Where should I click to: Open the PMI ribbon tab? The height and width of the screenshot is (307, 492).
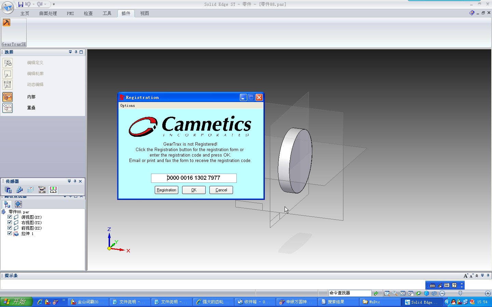(70, 13)
